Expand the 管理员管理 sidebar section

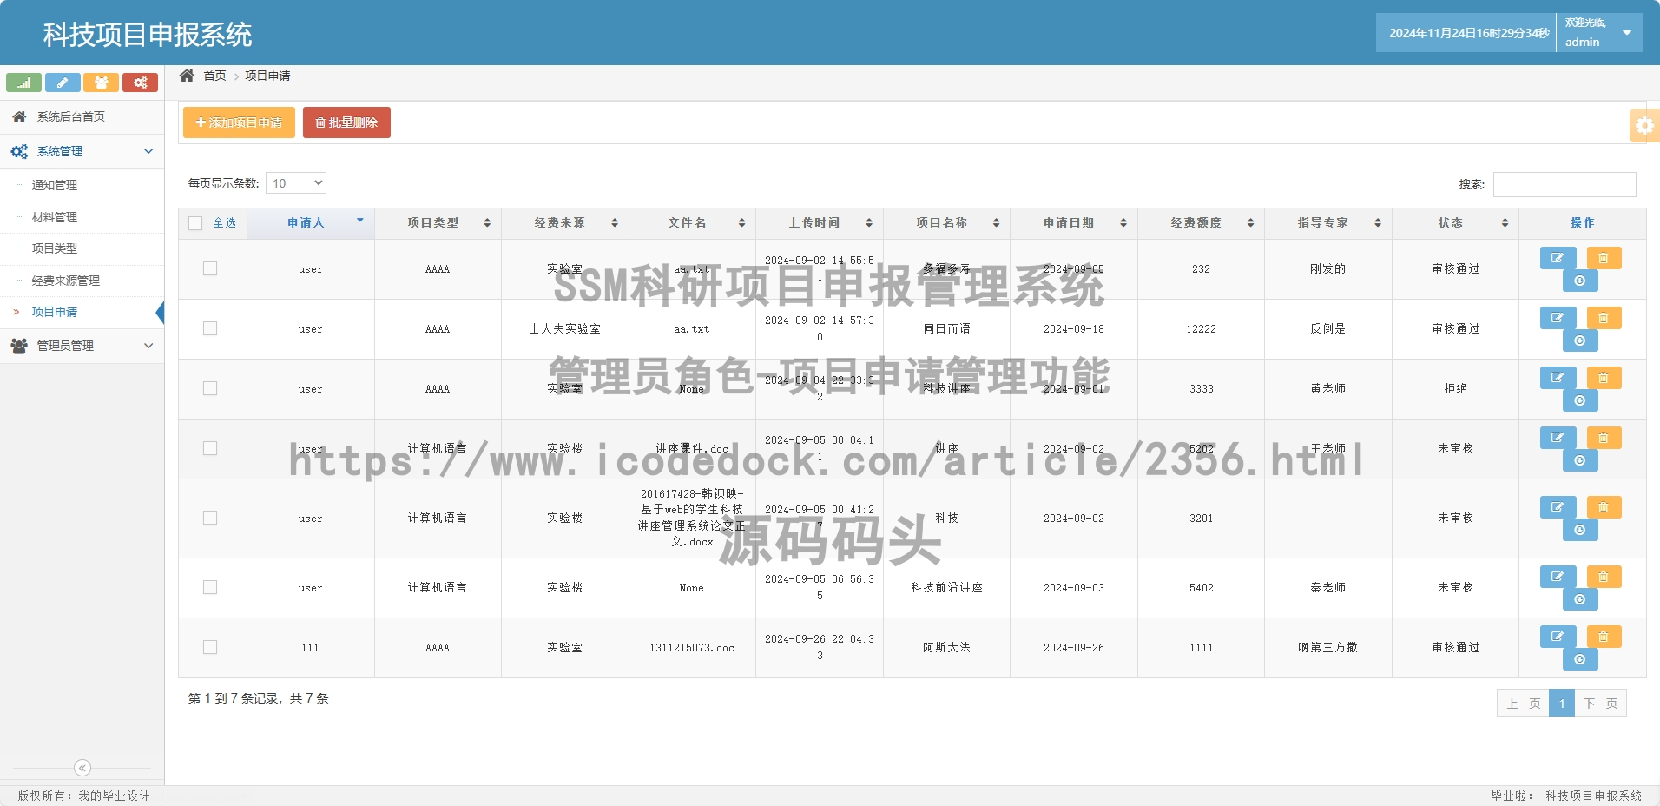coord(82,346)
